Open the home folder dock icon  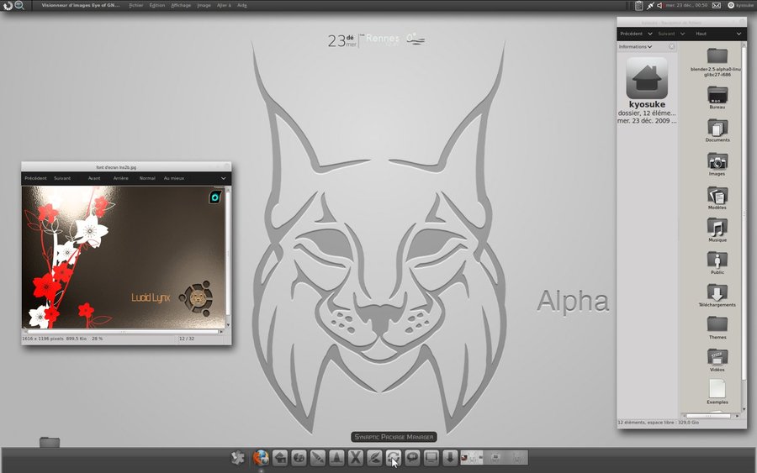point(280,458)
